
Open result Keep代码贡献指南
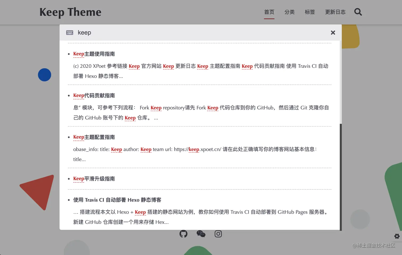94,96
